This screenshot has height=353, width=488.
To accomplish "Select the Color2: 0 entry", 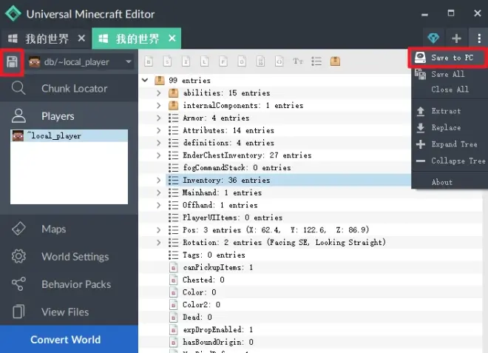I will [x=201, y=305].
